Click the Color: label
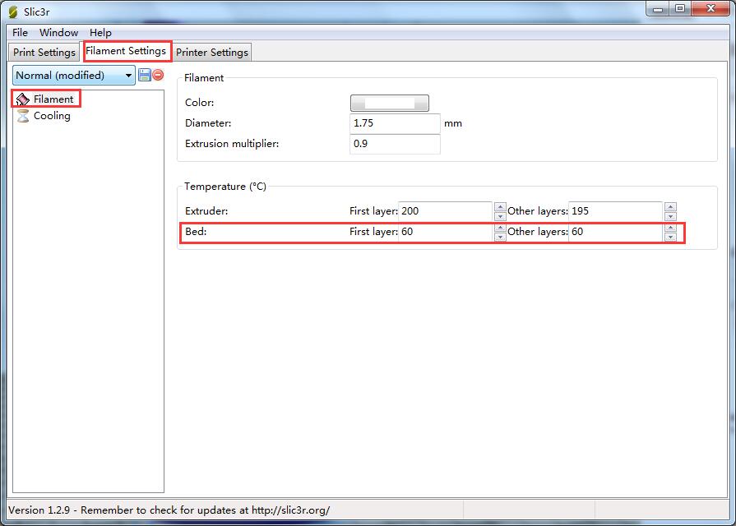 point(200,103)
